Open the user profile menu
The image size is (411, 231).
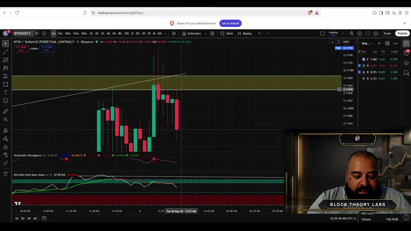coord(5,33)
